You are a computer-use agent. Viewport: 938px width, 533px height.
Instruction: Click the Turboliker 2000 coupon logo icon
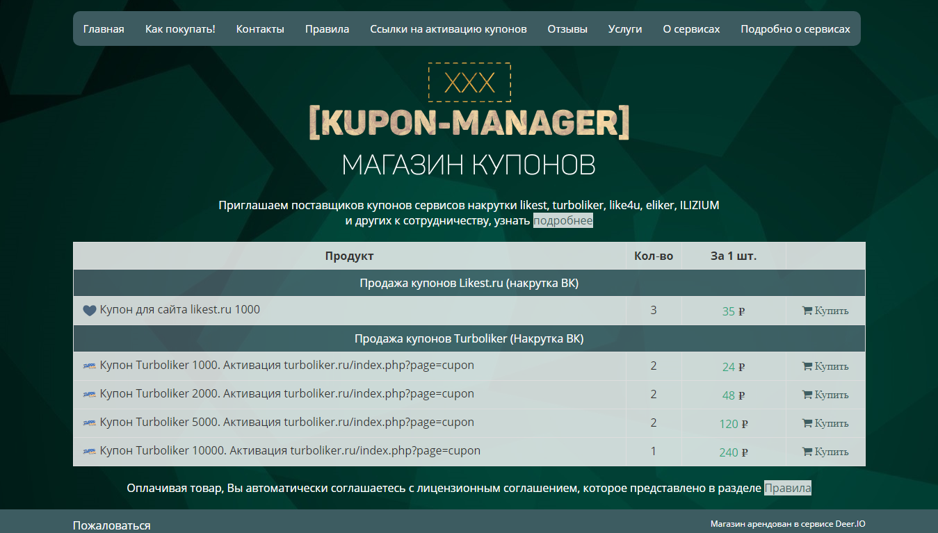click(90, 395)
